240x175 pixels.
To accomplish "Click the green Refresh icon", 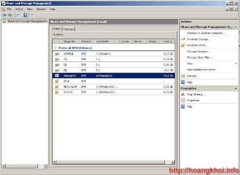I will point(183,76).
